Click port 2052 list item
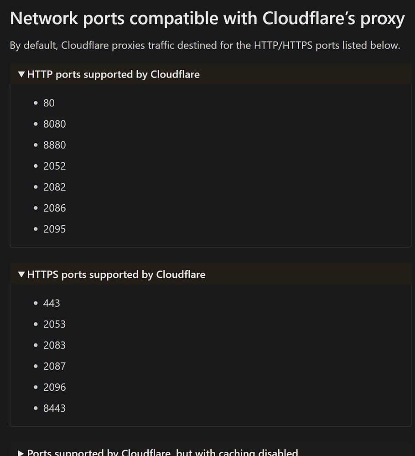 (x=54, y=166)
